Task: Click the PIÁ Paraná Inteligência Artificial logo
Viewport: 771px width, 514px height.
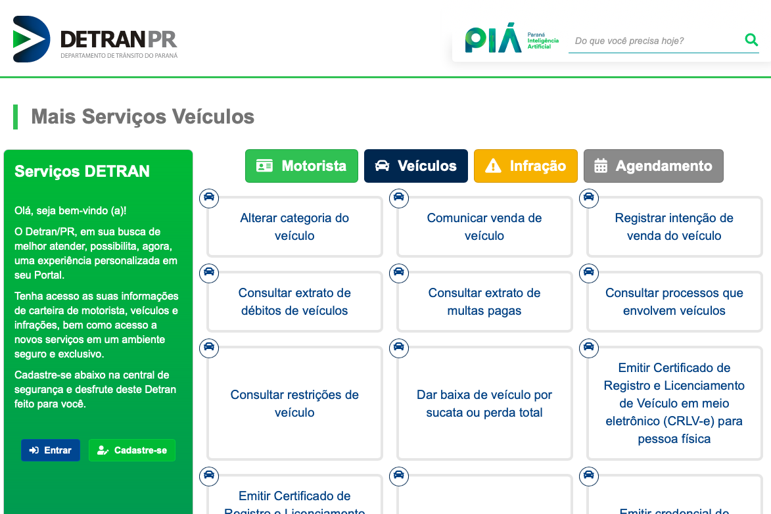Action: (511, 40)
